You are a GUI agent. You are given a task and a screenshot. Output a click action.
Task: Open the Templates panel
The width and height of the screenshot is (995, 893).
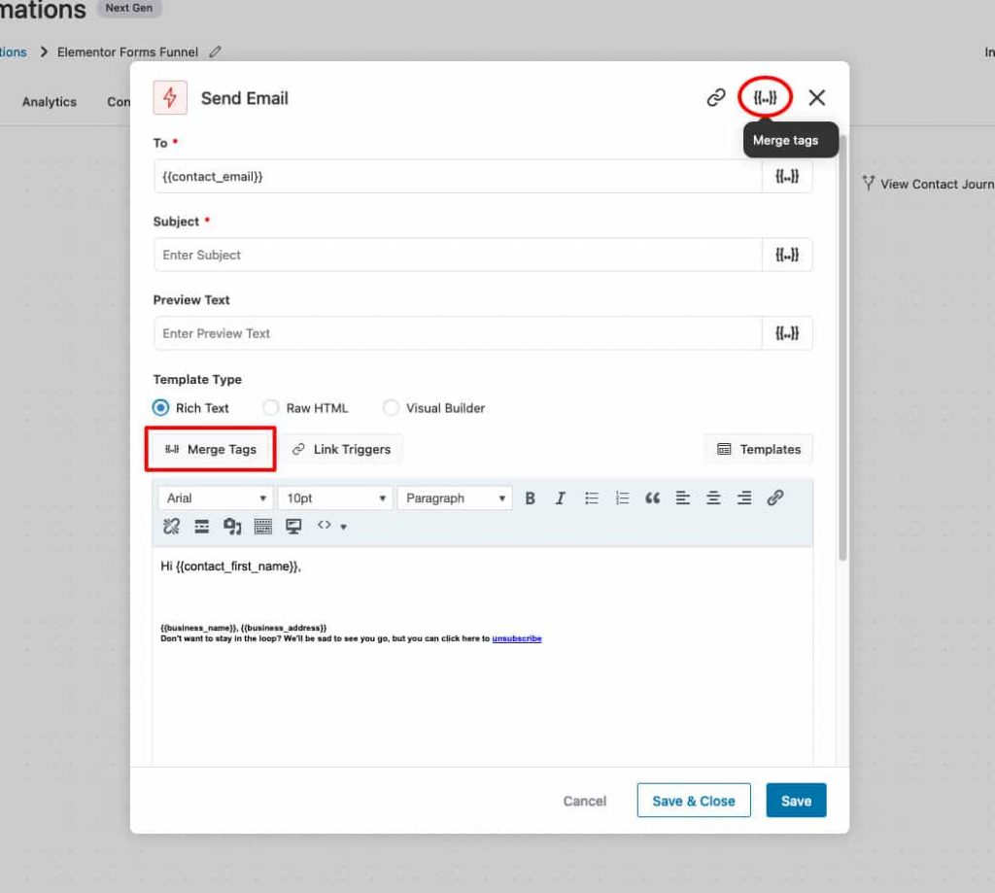coord(758,449)
